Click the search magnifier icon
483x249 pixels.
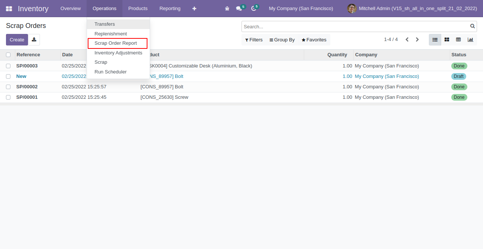point(473,26)
